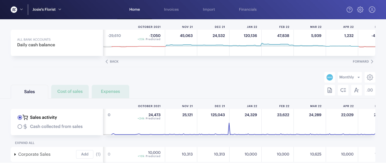
Task: Select the Sales activity radio button
Action: click(x=20, y=118)
